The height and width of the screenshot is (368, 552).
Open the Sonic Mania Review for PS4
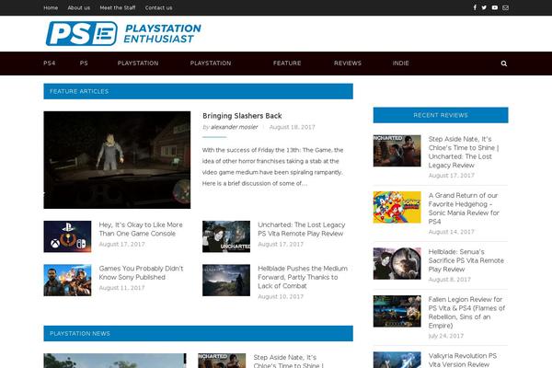[464, 209]
